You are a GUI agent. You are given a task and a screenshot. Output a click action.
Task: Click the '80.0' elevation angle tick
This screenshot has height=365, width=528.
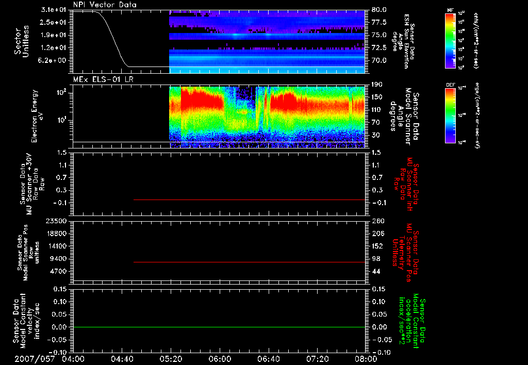379,10
